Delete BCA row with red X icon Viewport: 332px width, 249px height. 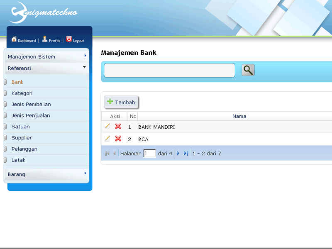[118, 139]
